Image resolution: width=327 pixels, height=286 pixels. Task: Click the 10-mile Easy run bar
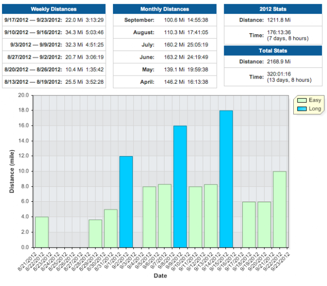click(279, 209)
